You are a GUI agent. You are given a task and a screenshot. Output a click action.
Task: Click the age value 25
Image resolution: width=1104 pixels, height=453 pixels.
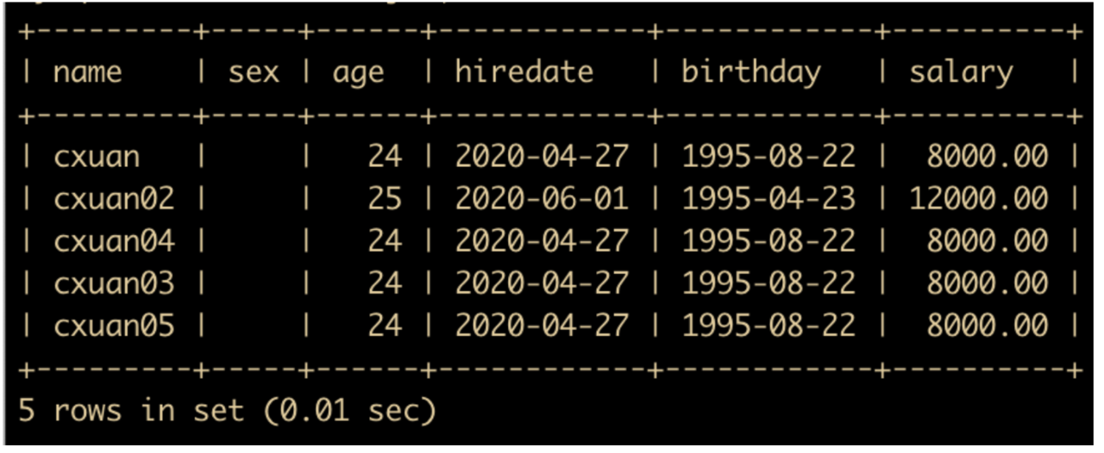(x=385, y=198)
